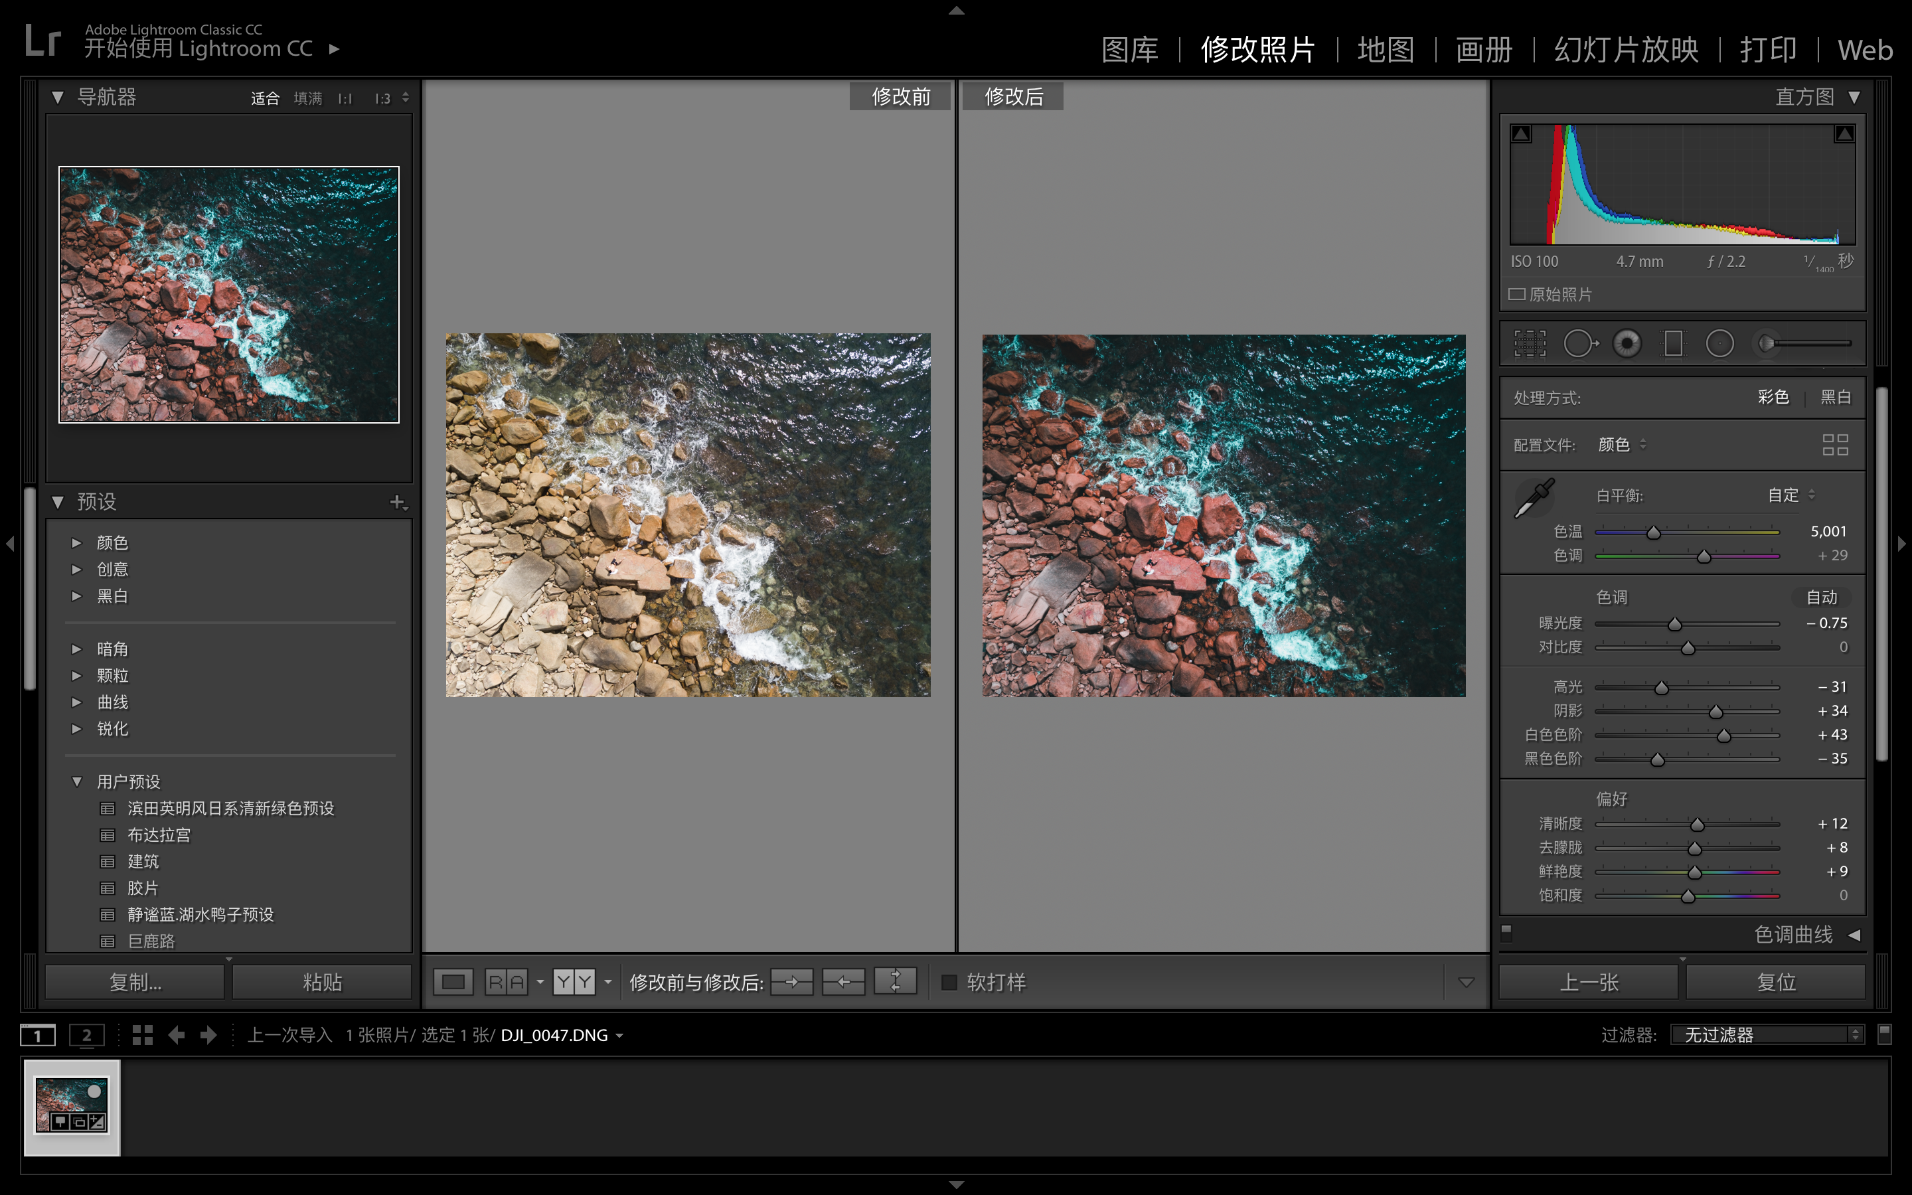
Task: Click the 复位 reset button
Action: [x=1776, y=983]
